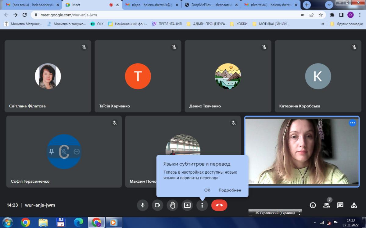Start presenting your screen

point(187,205)
